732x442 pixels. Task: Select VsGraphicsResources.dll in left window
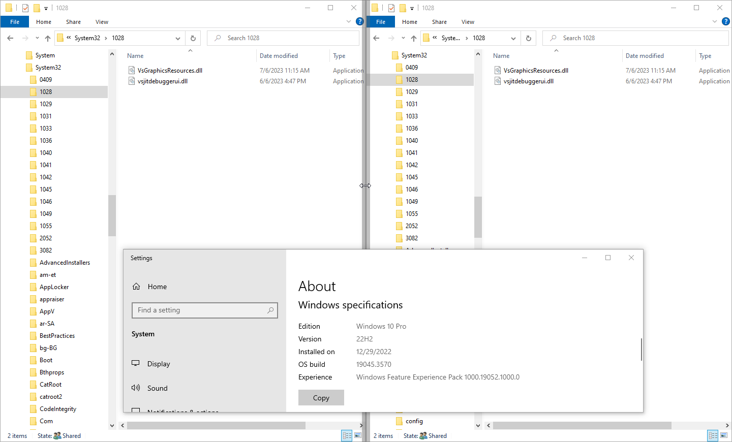(170, 71)
